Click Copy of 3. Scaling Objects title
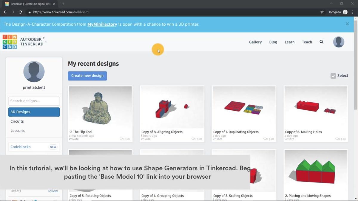This screenshot has height=201, width=358. [233, 196]
